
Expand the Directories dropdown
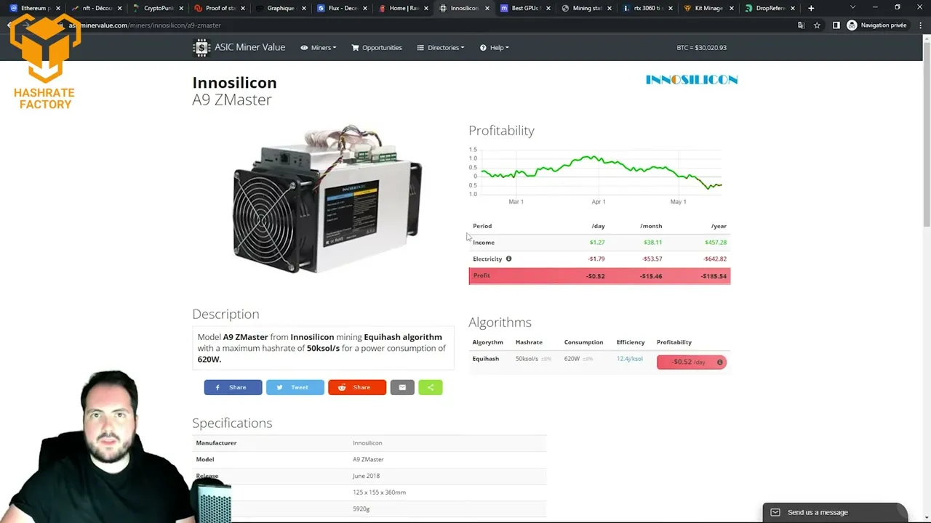[x=445, y=47]
